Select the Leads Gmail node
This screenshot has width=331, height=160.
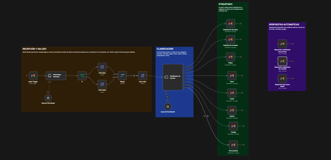click(x=232, y=93)
